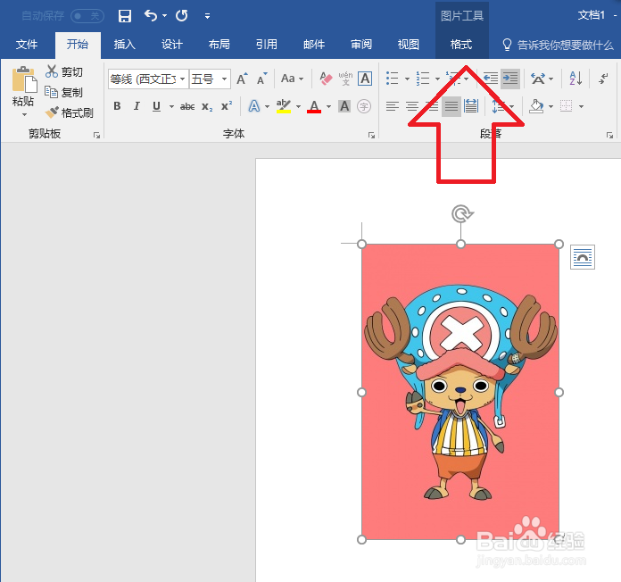This screenshot has width=621, height=582.
Task: Click the 剪切 cut button
Action: click(64, 71)
